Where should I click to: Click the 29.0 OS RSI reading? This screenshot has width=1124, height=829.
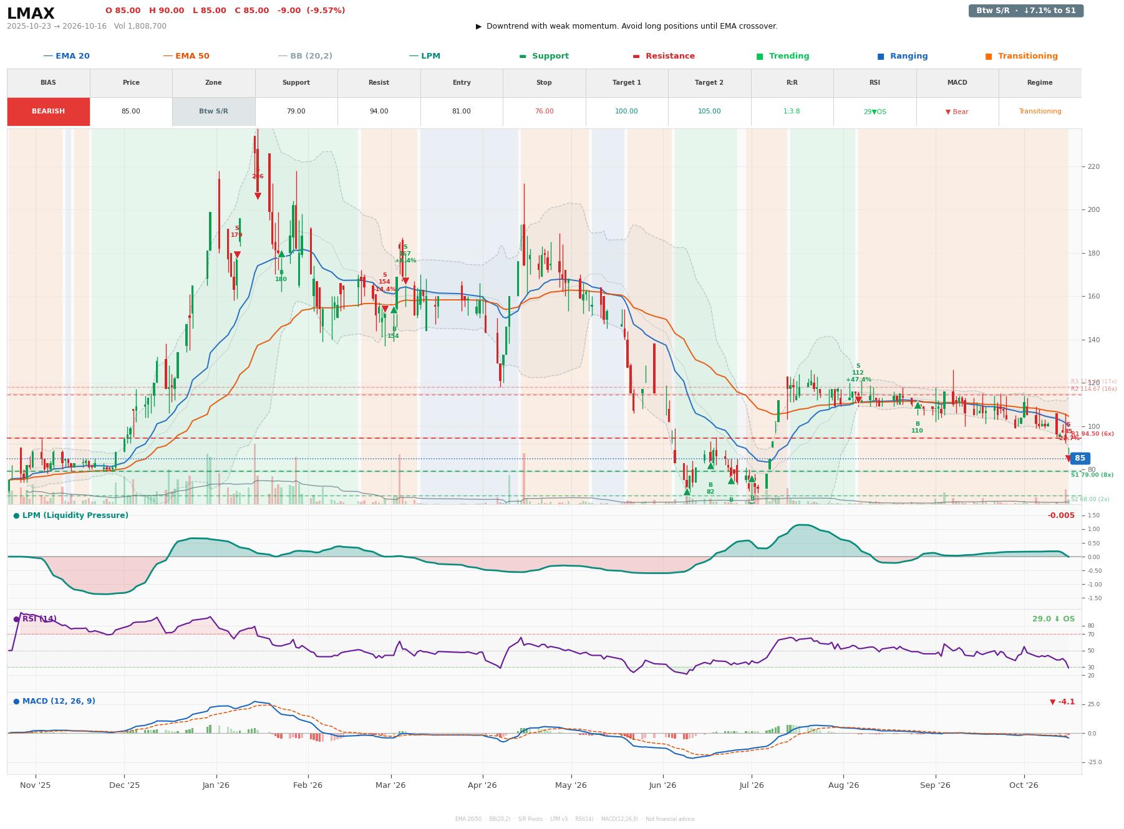coord(1054,619)
